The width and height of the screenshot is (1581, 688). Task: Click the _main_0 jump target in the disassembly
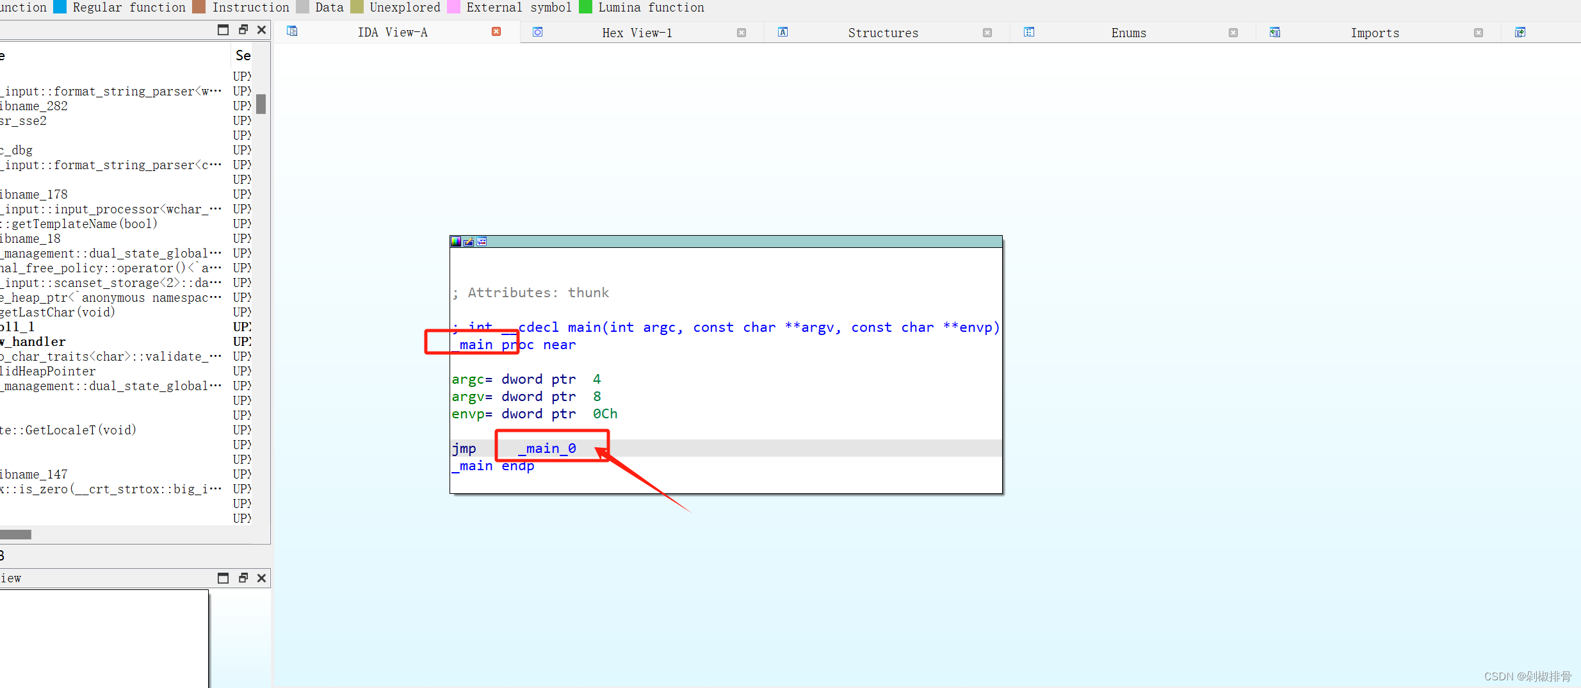pyautogui.click(x=546, y=448)
